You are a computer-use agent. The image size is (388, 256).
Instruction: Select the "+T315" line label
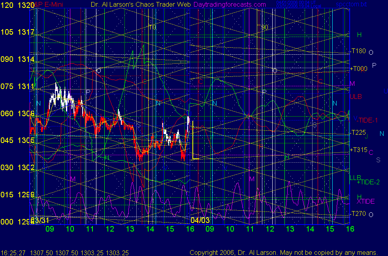(x=358, y=150)
